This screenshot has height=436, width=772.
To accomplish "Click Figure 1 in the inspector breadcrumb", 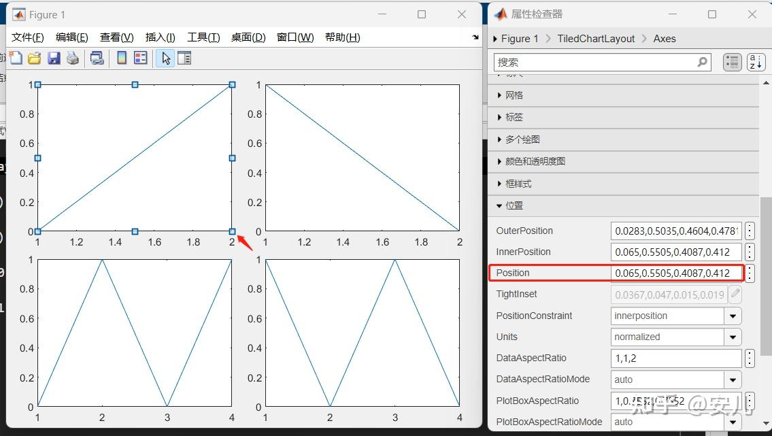I will click(519, 39).
